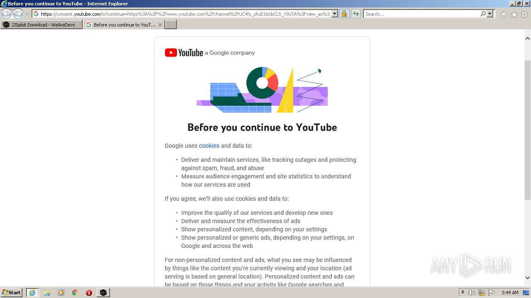Click 'Deliver and measure the effectiveness of ads' text

pos(241,221)
